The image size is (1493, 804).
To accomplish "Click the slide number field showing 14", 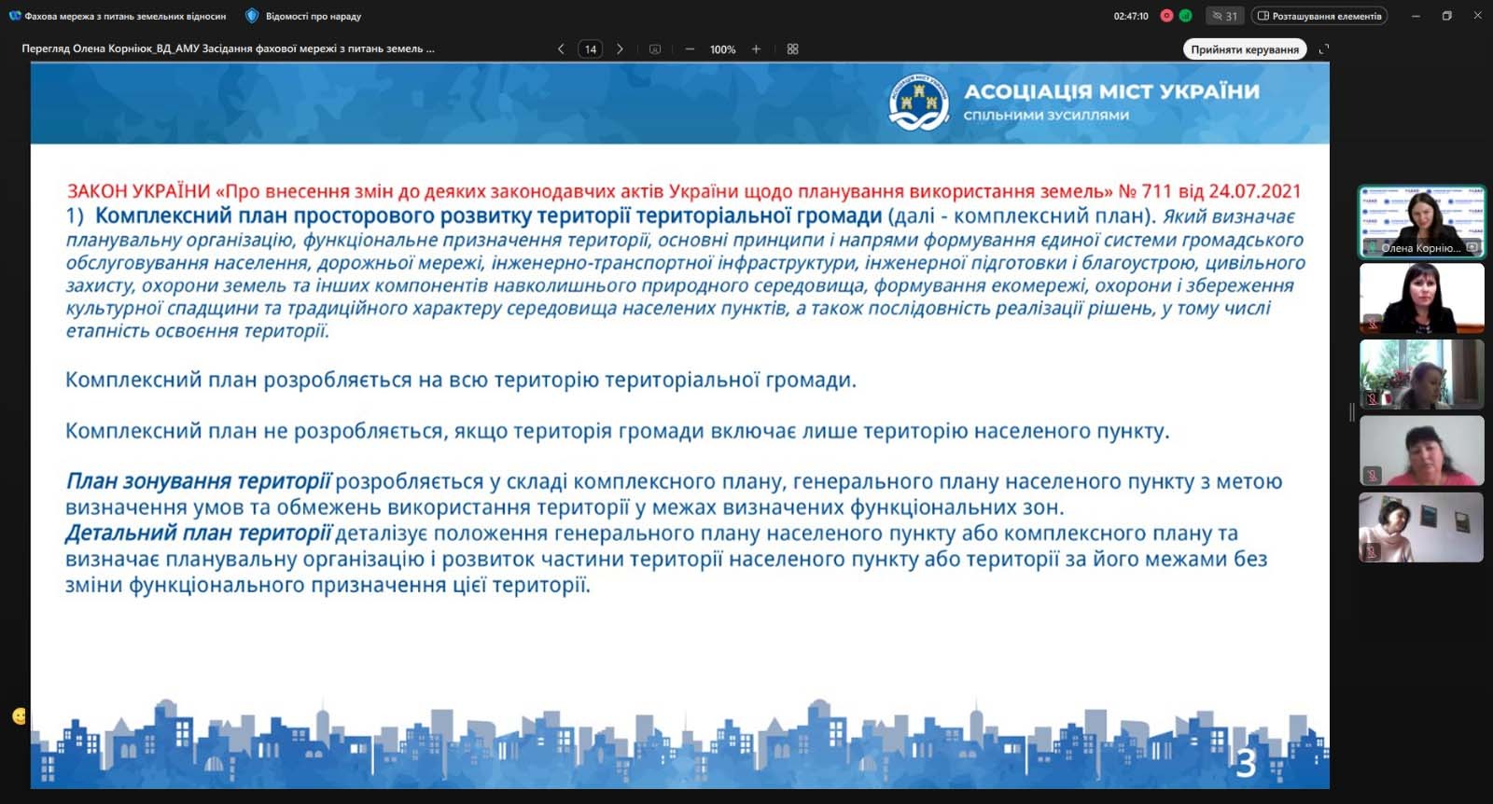I will pos(591,49).
